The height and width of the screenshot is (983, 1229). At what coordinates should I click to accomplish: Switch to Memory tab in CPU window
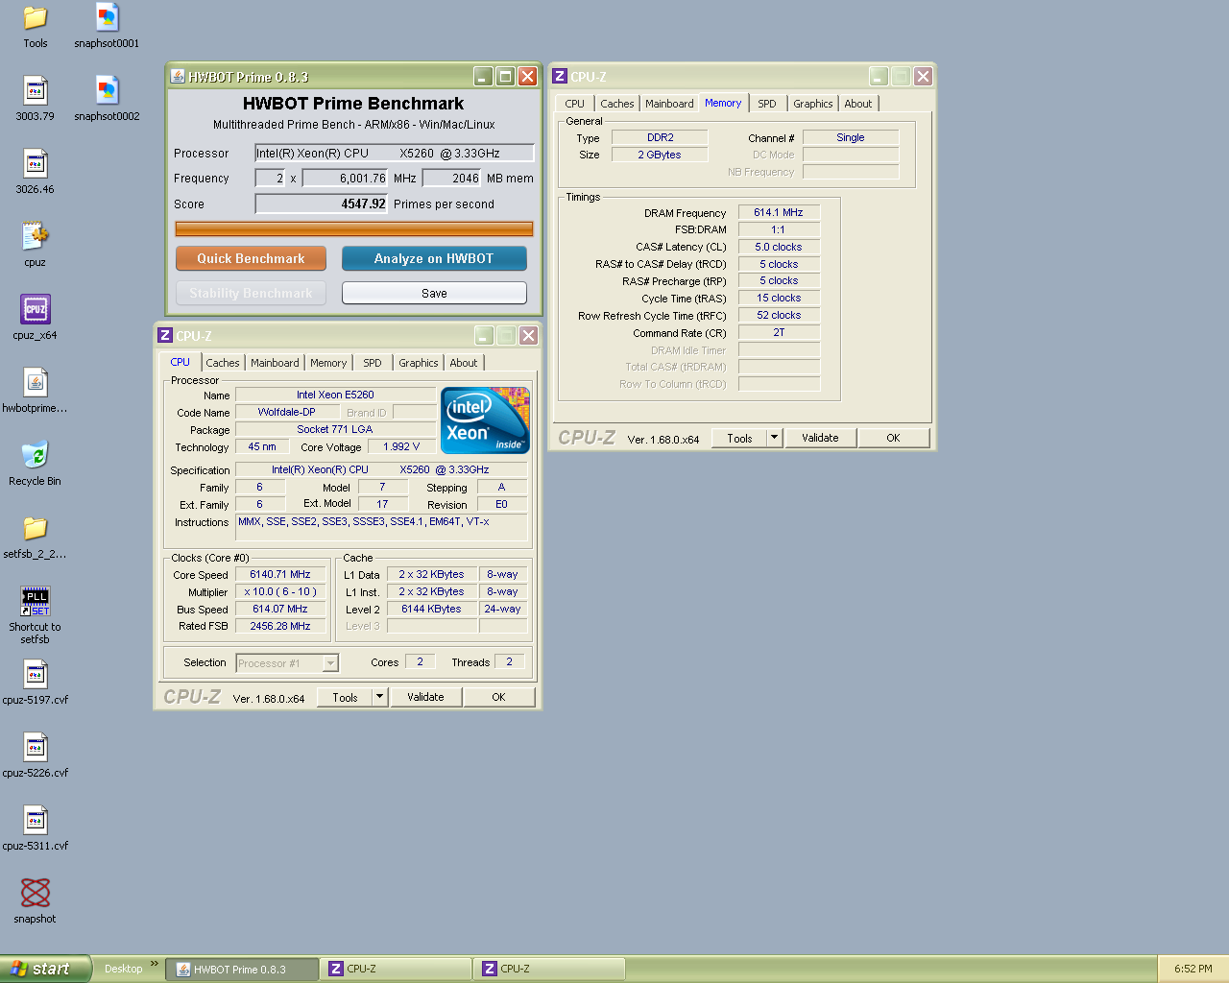tap(328, 363)
